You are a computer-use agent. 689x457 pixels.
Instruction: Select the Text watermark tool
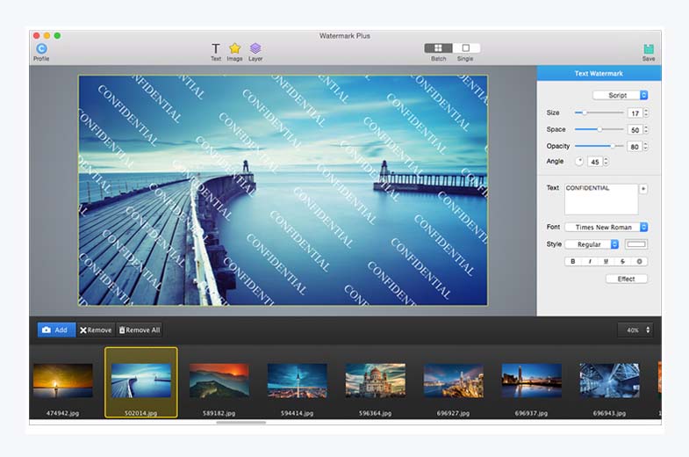tap(216, 48)
